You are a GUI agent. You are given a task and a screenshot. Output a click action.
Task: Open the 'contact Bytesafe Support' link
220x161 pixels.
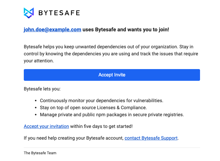click(x=151, y=138)
